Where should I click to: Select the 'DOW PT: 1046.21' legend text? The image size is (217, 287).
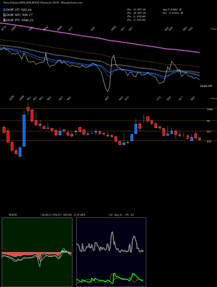tap(20, 20)
